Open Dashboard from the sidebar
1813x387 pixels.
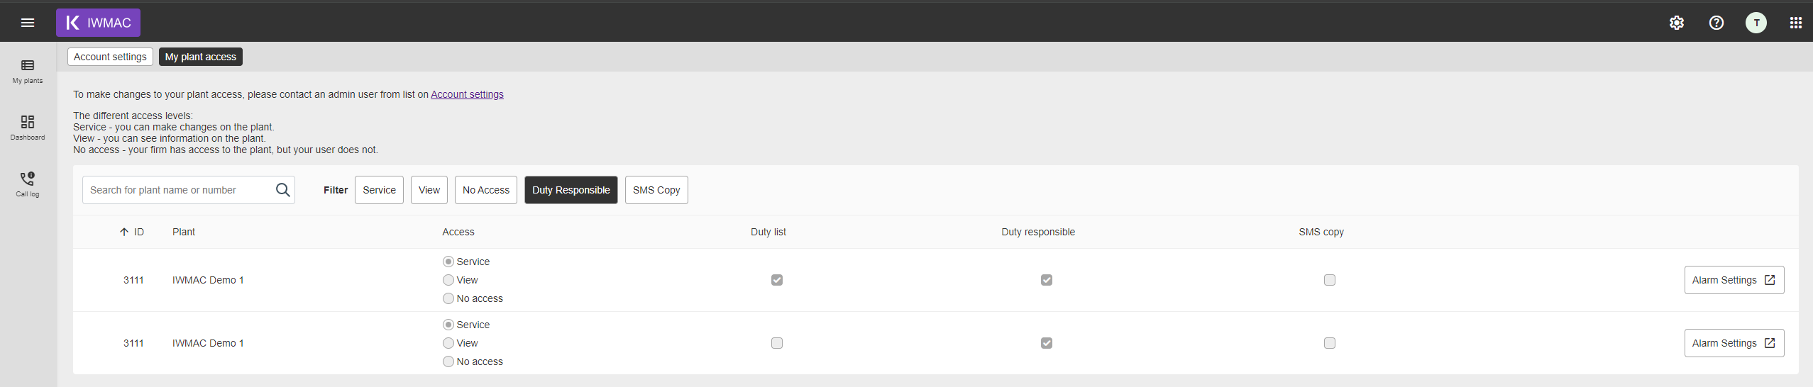[28, 128]
